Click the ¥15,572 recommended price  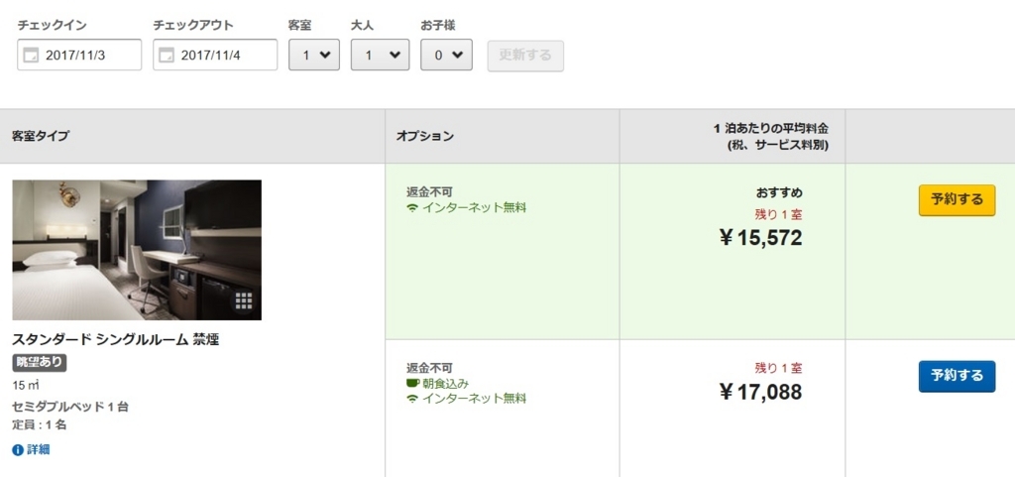[760, 237]
